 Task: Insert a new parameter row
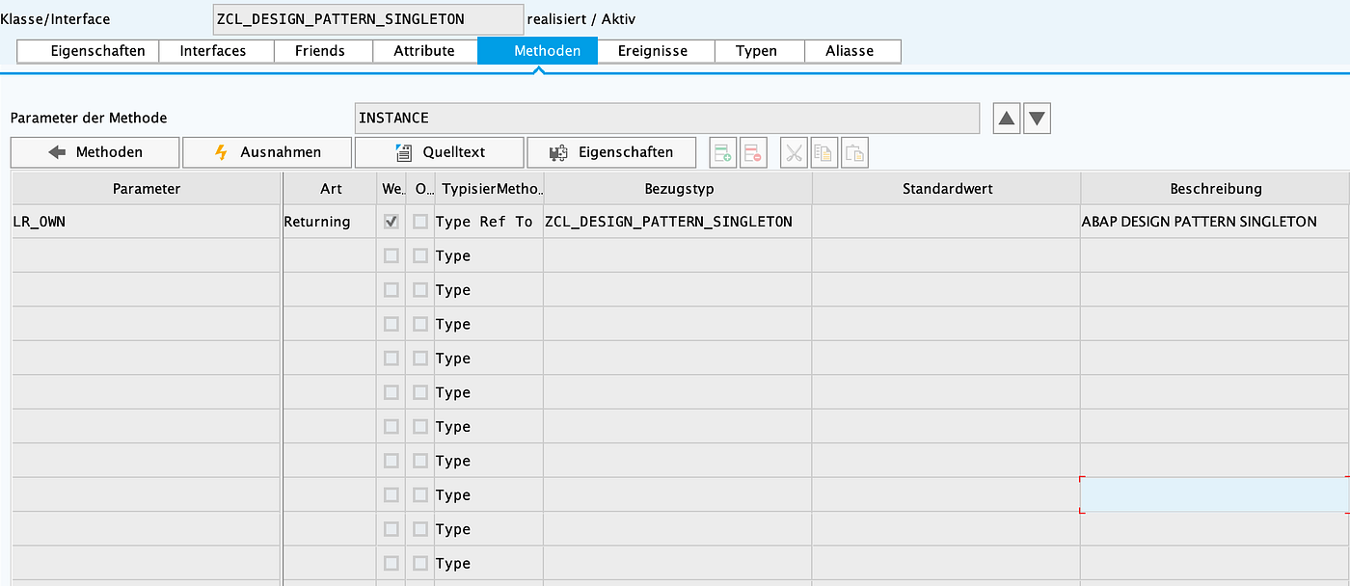point(722,151)
